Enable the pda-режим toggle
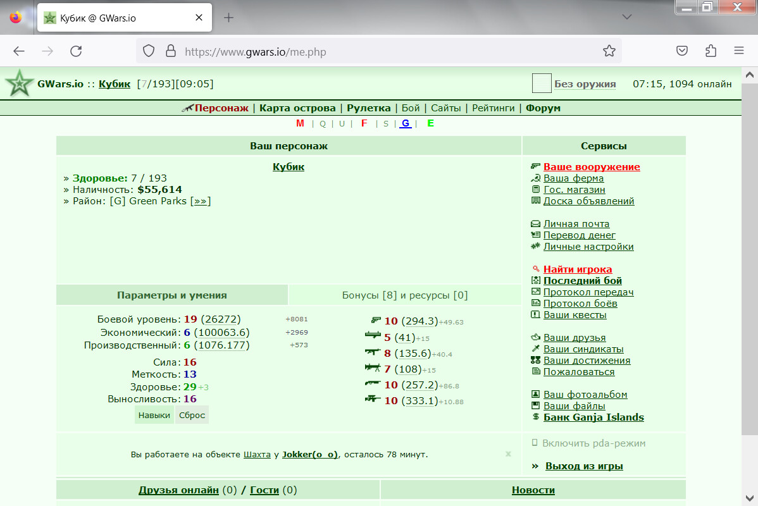Screen dimensions: 758x506 pyautogui.click(x=588, y=443)
